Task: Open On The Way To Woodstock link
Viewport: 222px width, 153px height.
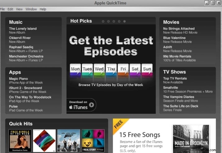Action: tap(30, 99)
